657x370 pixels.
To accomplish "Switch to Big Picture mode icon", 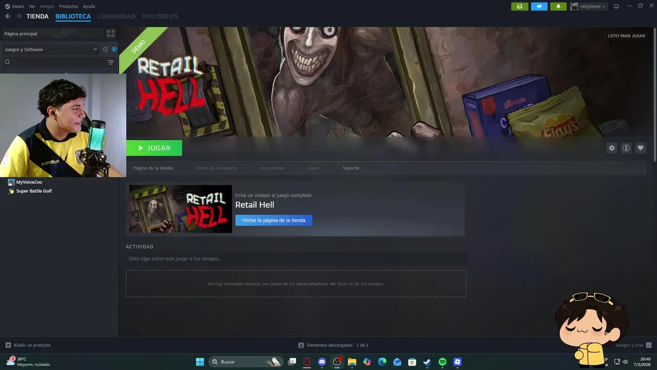I will 616,6.
